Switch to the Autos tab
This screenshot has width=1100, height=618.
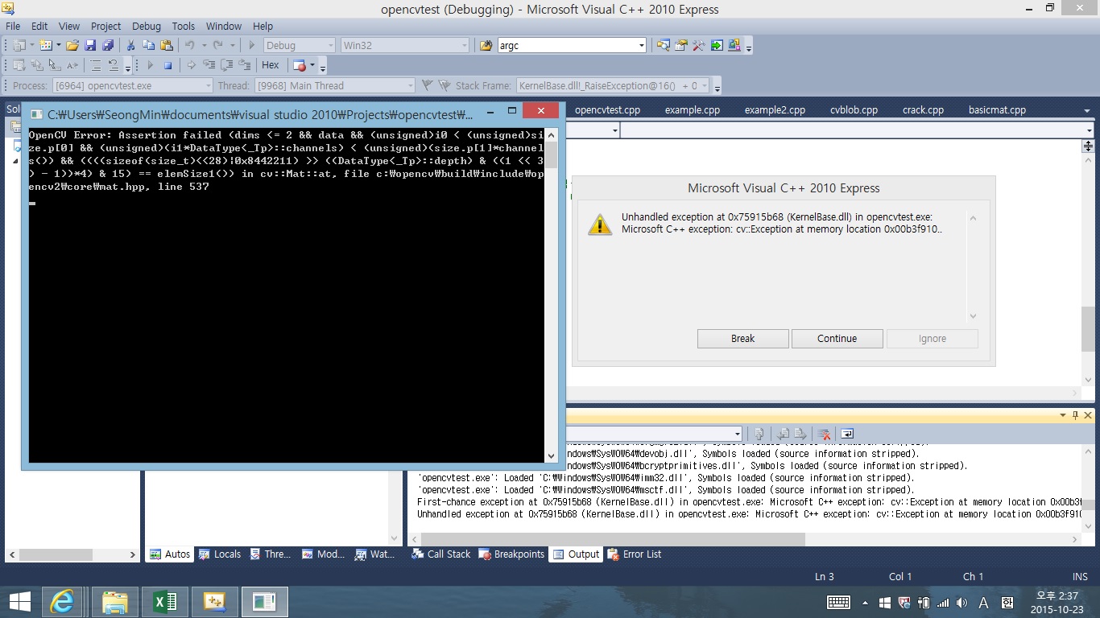tap(169, 554)
